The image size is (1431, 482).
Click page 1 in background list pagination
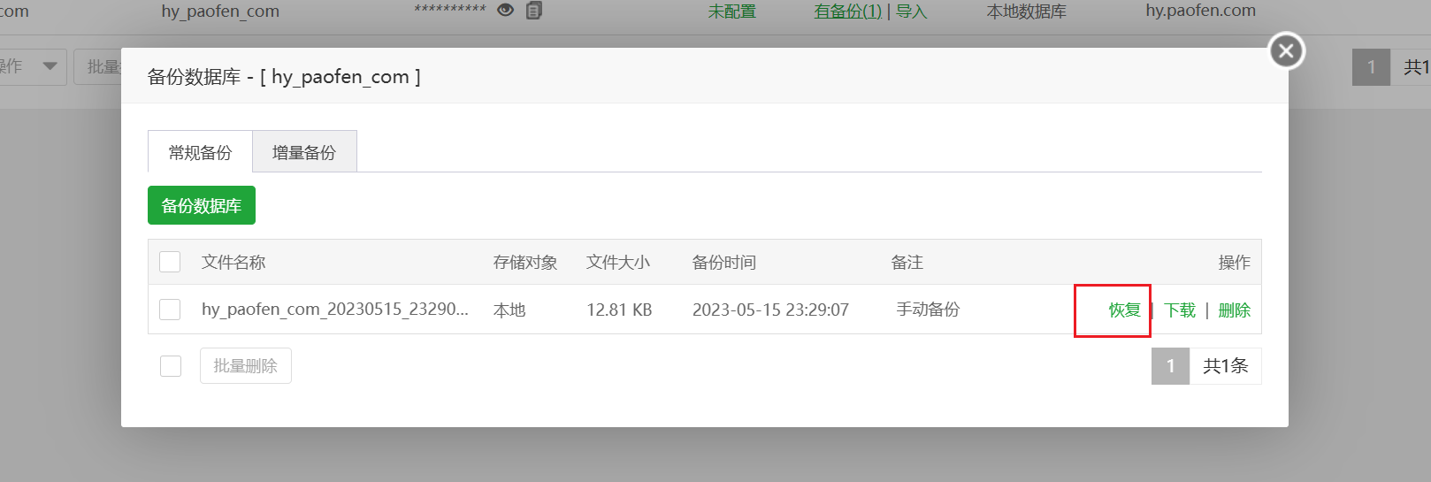(1371, 67)
